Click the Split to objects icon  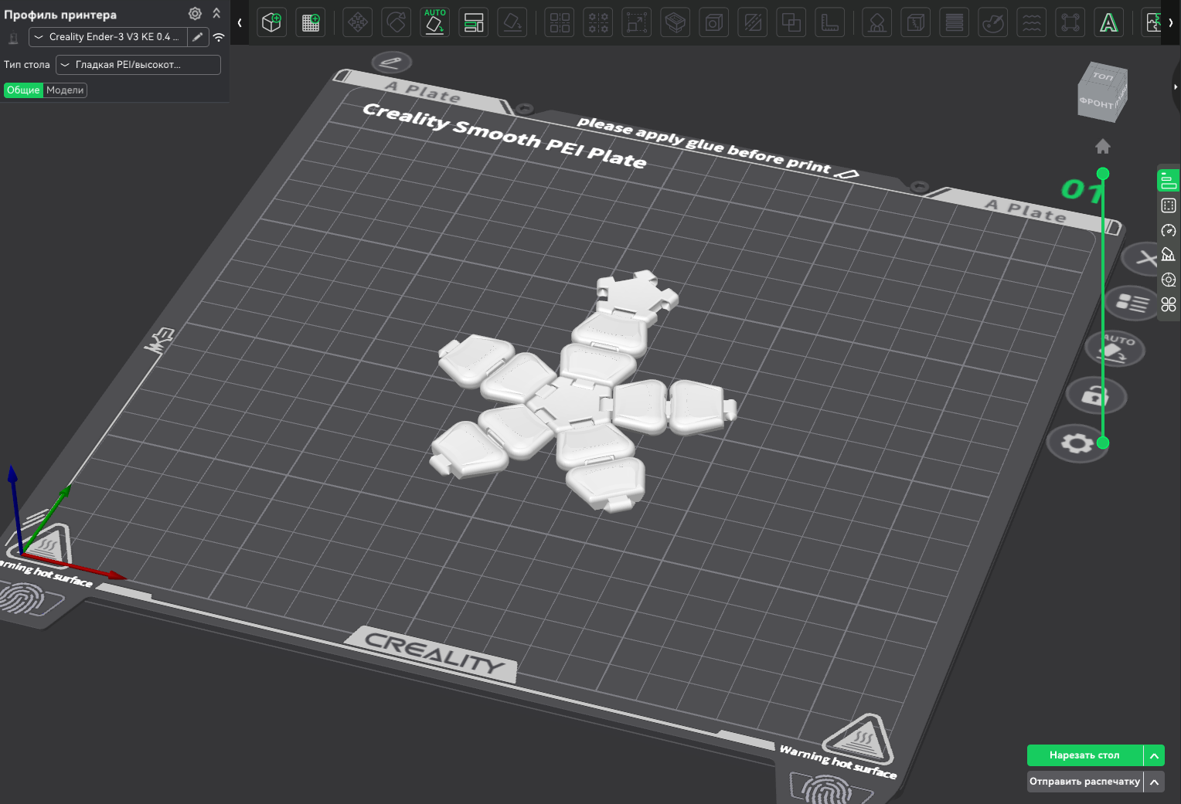click(x=560, y=22)
